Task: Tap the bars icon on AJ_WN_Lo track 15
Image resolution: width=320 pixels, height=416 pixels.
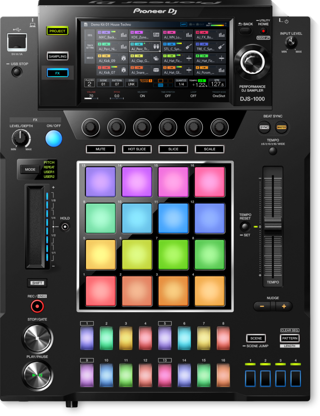Action: click(x=189, y=35)
